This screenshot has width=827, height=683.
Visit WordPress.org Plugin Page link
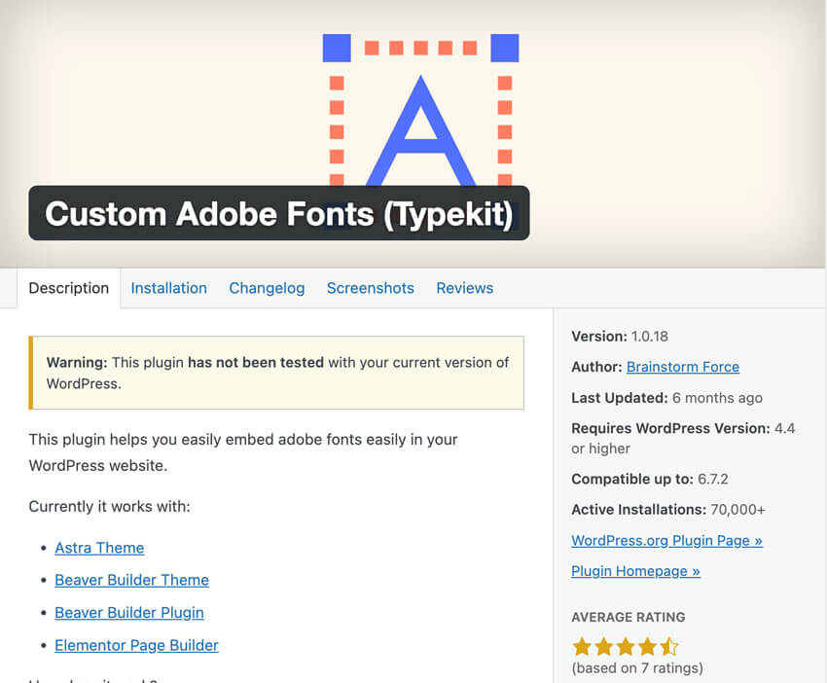tap(666, 541)
